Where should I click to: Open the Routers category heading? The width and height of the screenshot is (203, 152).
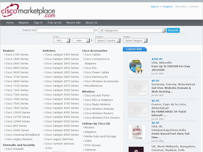9,51
